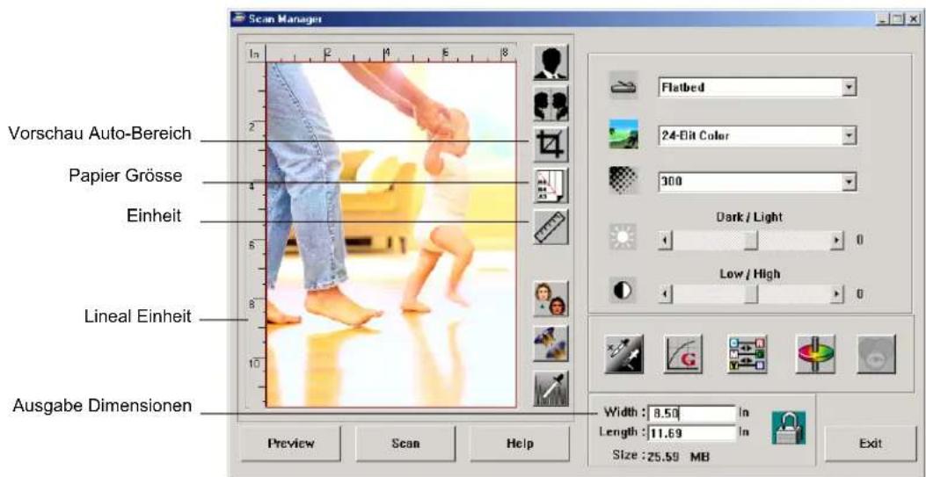Viewport: 926px width, 477px height.
Task: Click the Exit button
Action: [871, 443]
